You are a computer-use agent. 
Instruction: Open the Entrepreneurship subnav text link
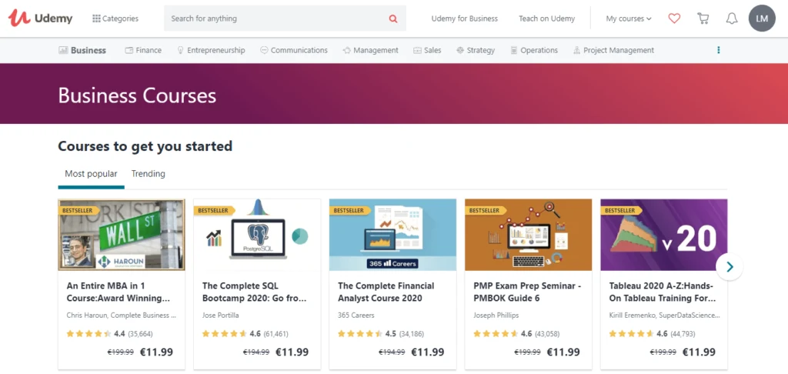click(216, 50)
